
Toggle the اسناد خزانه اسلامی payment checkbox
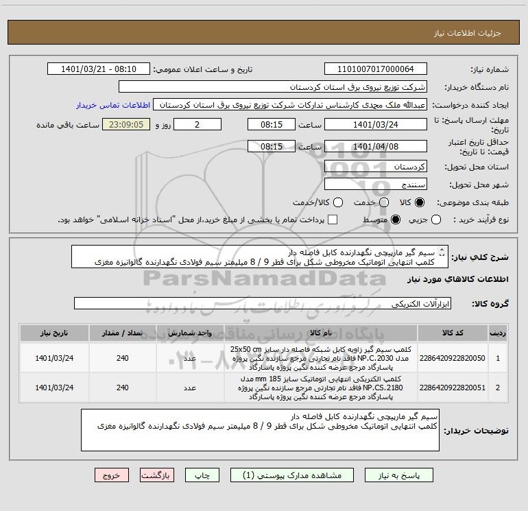[333, 219]
